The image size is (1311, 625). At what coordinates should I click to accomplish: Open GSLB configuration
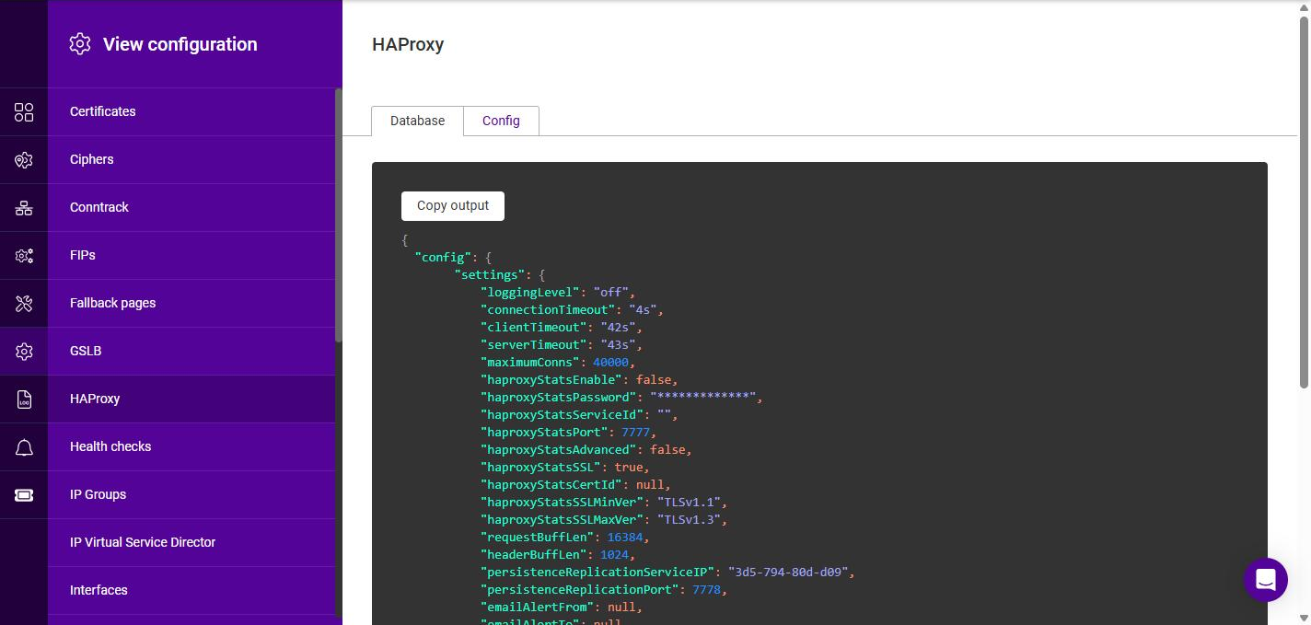tap(191, 352)
